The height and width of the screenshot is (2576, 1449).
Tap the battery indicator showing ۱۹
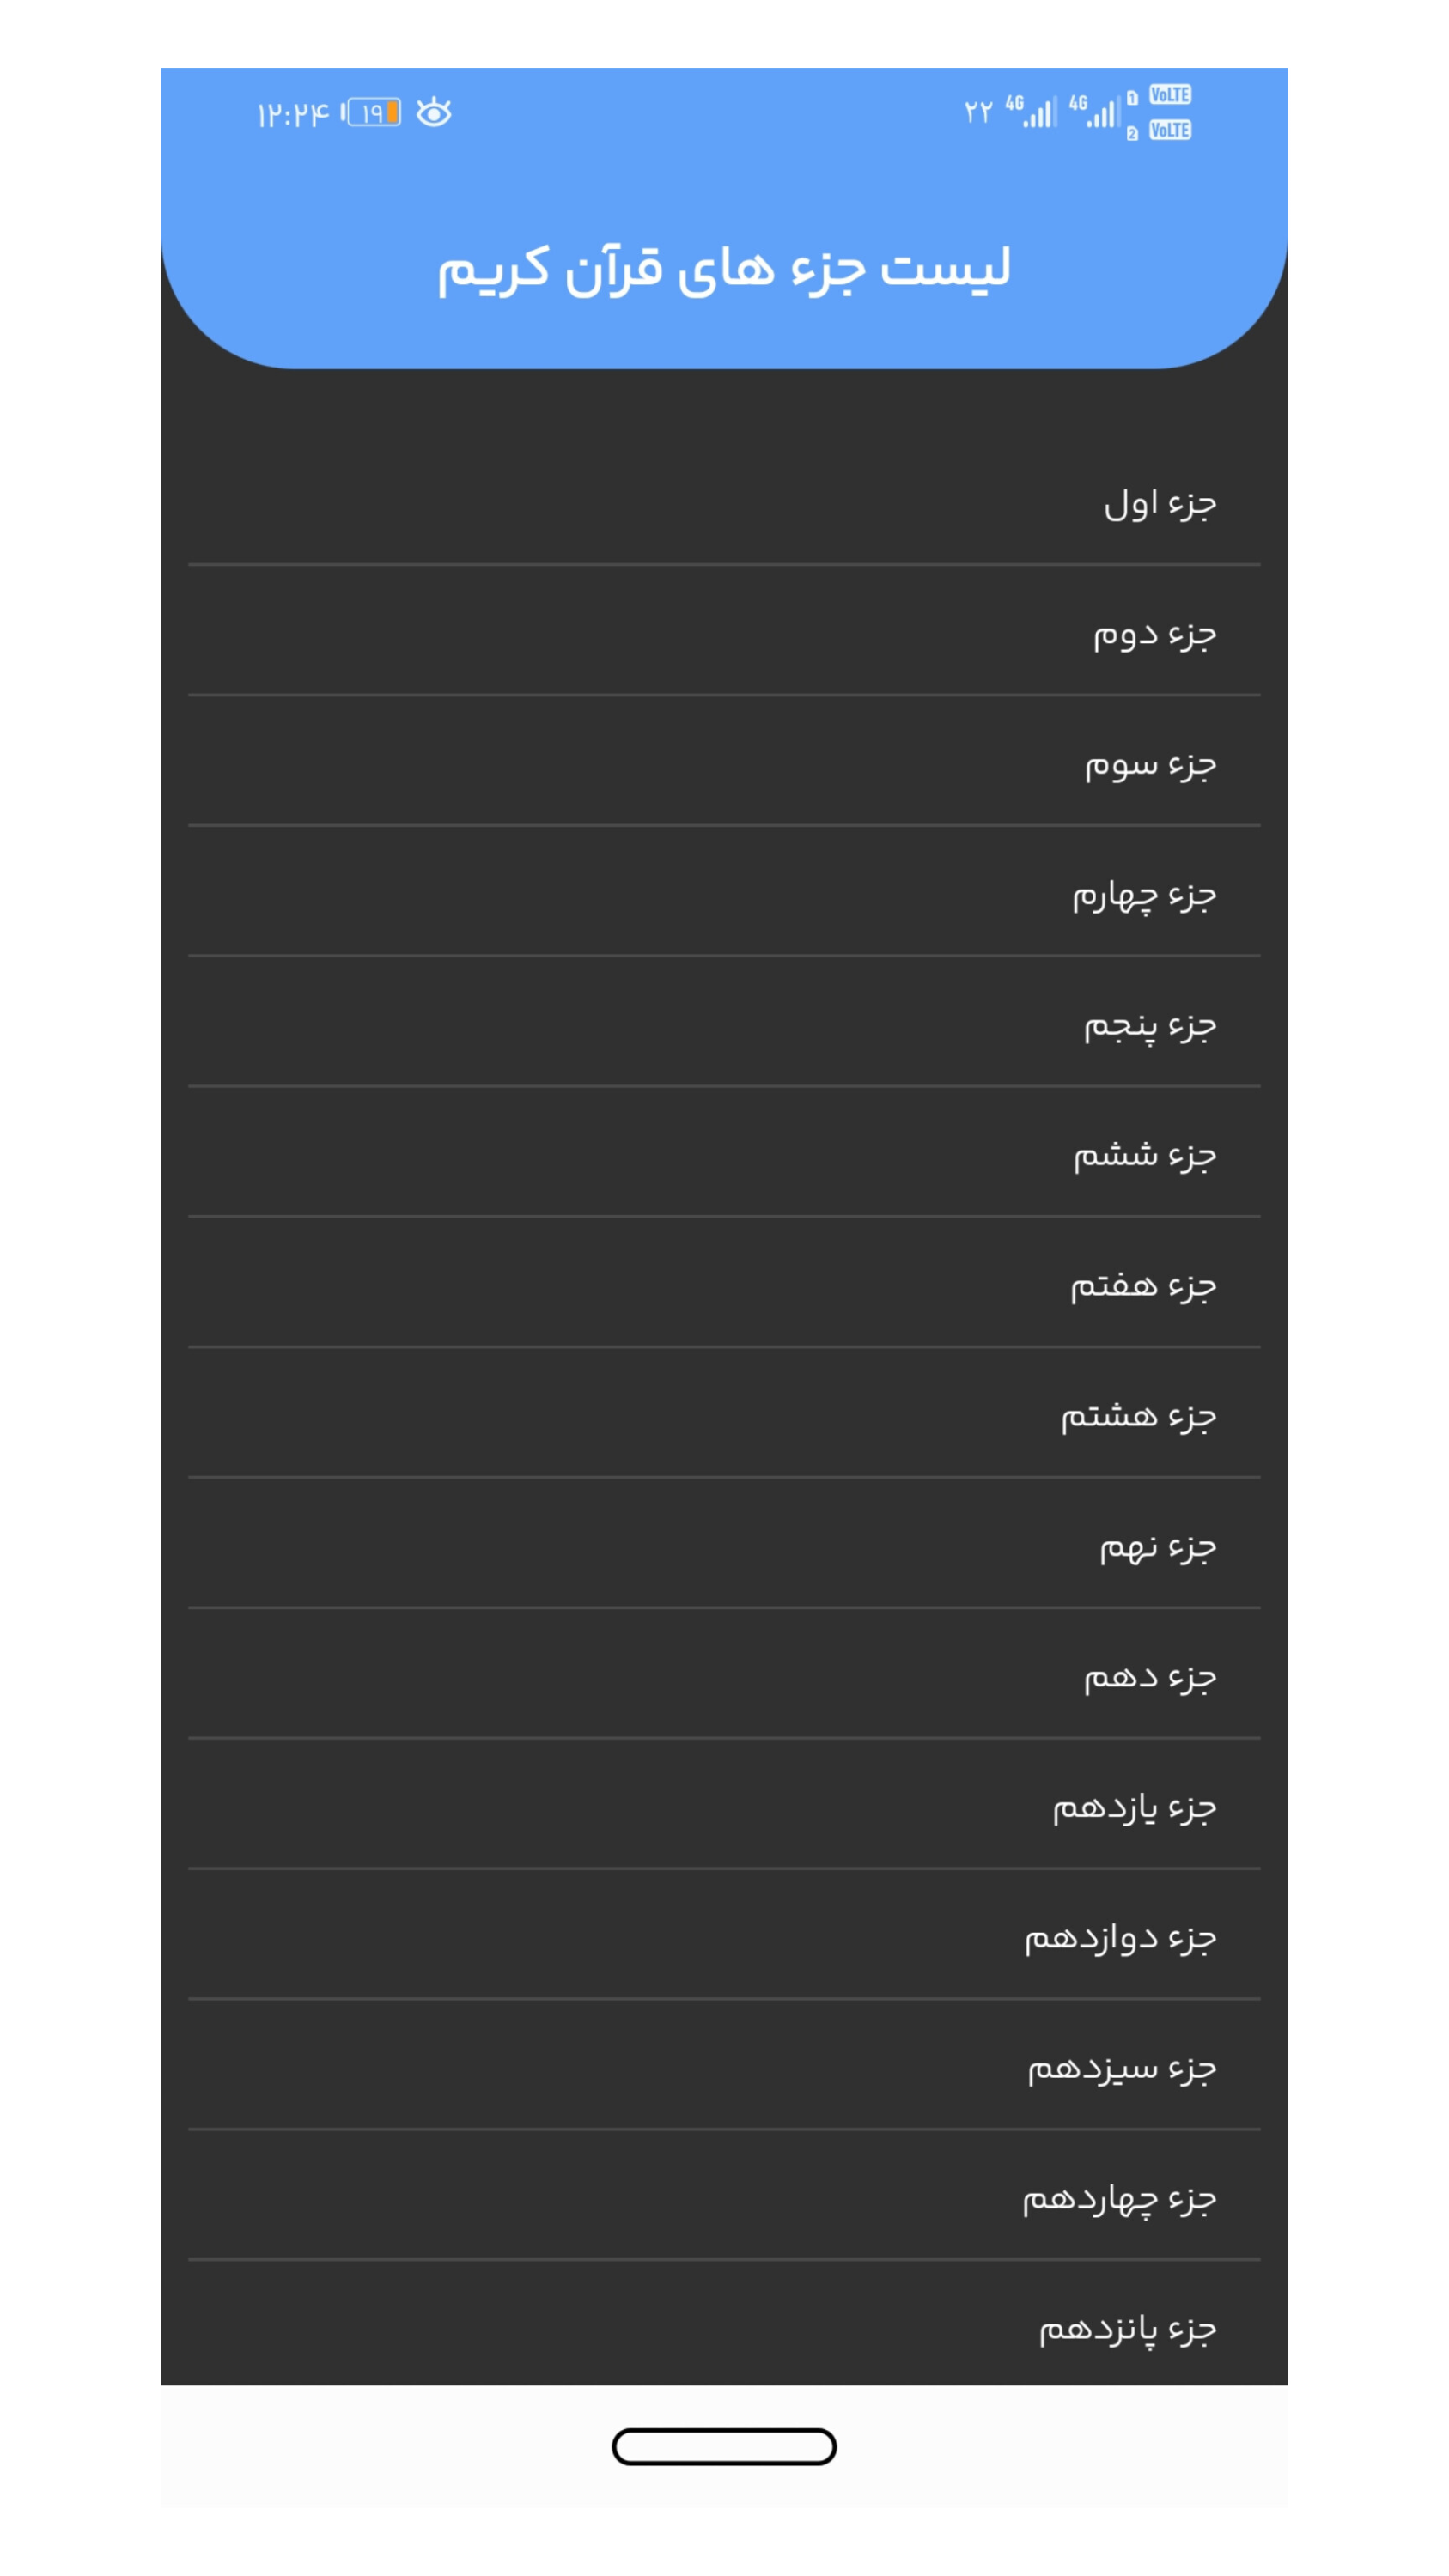coord(372,112)
